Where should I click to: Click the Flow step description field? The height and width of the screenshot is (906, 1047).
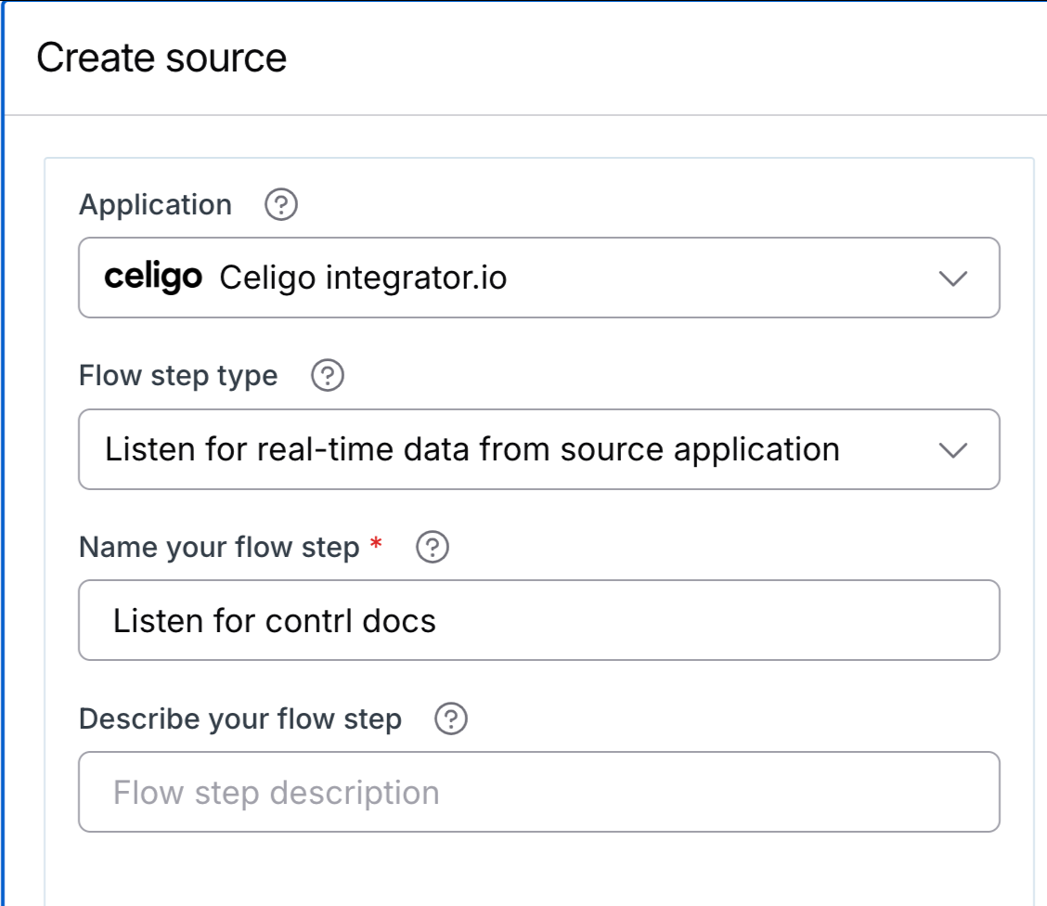tap(539, 792)
